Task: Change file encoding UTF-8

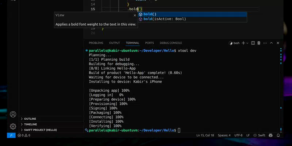Action: tap(238, 135)
